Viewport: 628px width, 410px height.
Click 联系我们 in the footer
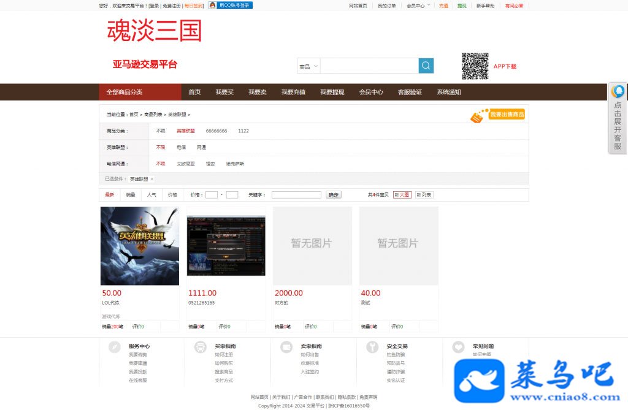pos(324,397)
